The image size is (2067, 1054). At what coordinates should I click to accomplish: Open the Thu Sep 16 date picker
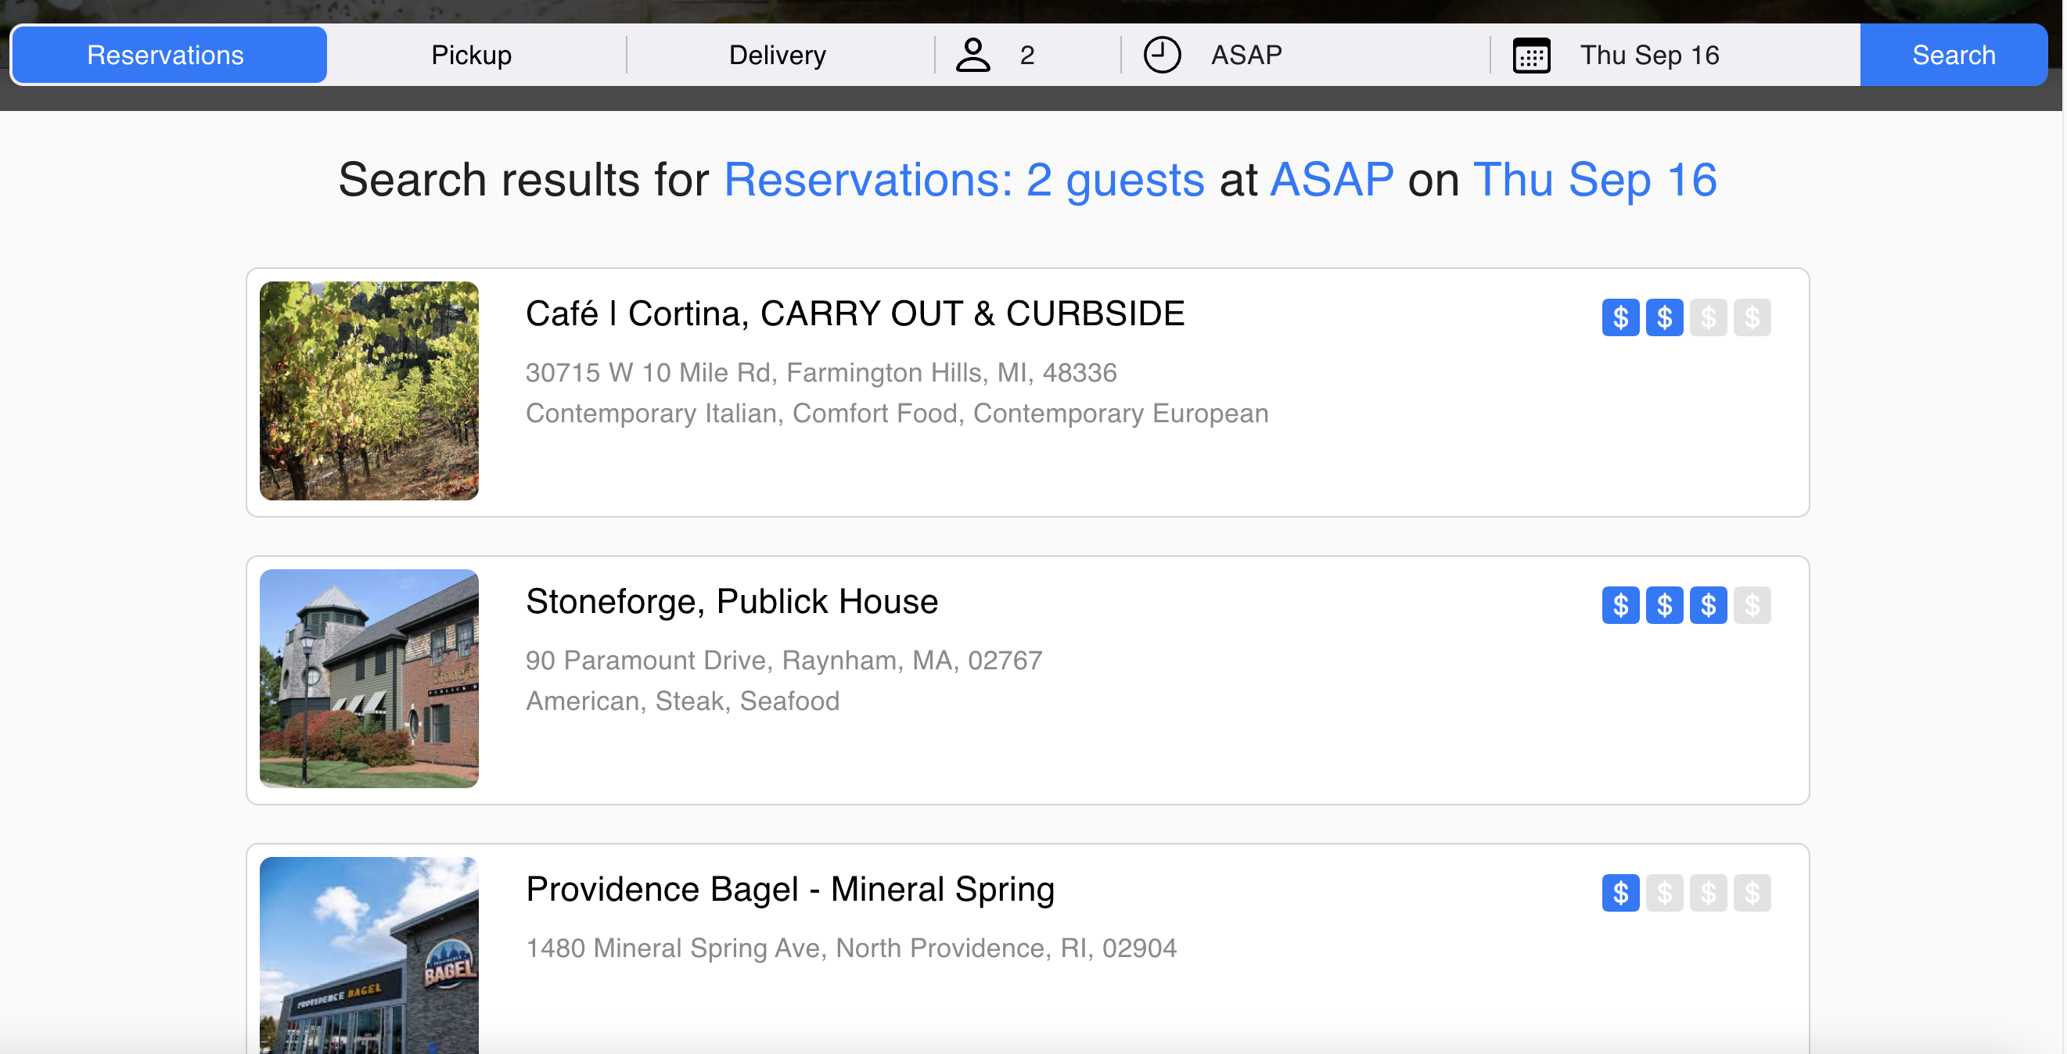(1649, 56)
